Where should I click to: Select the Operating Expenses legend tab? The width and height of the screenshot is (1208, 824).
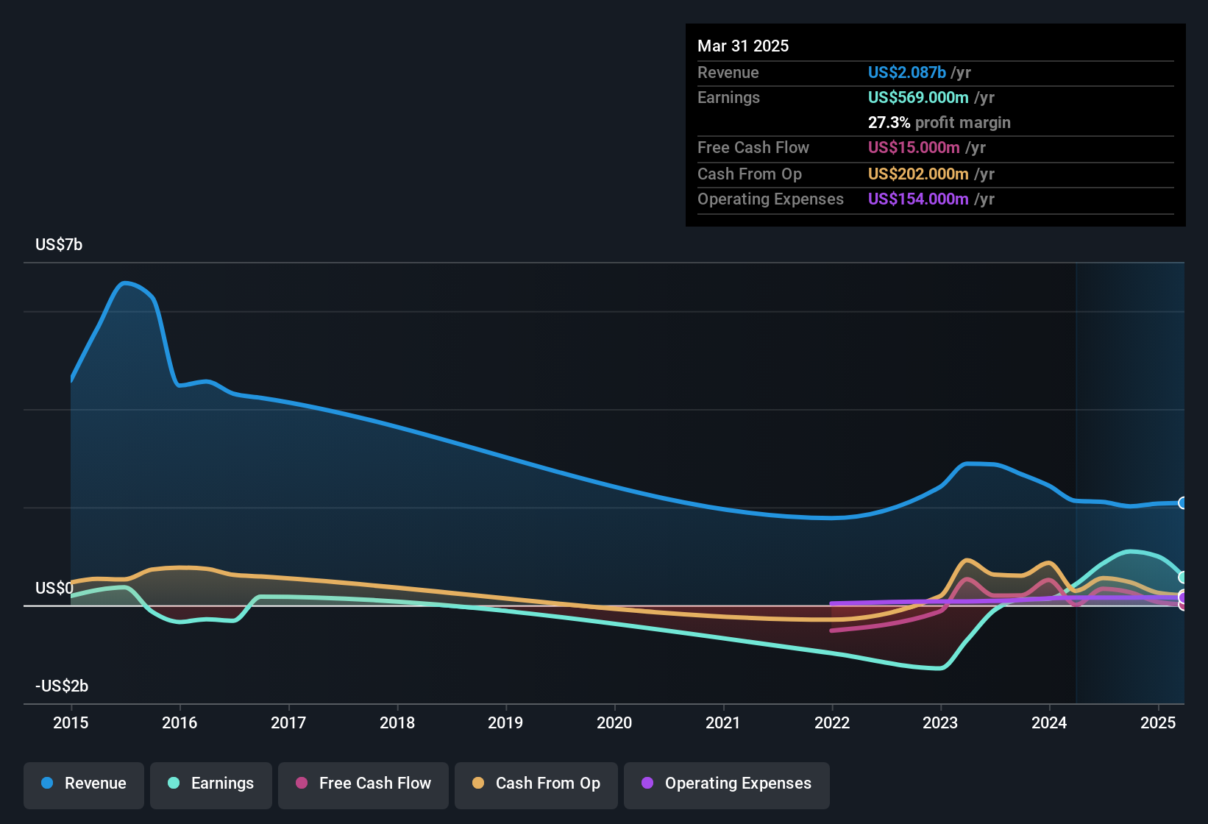726,784
